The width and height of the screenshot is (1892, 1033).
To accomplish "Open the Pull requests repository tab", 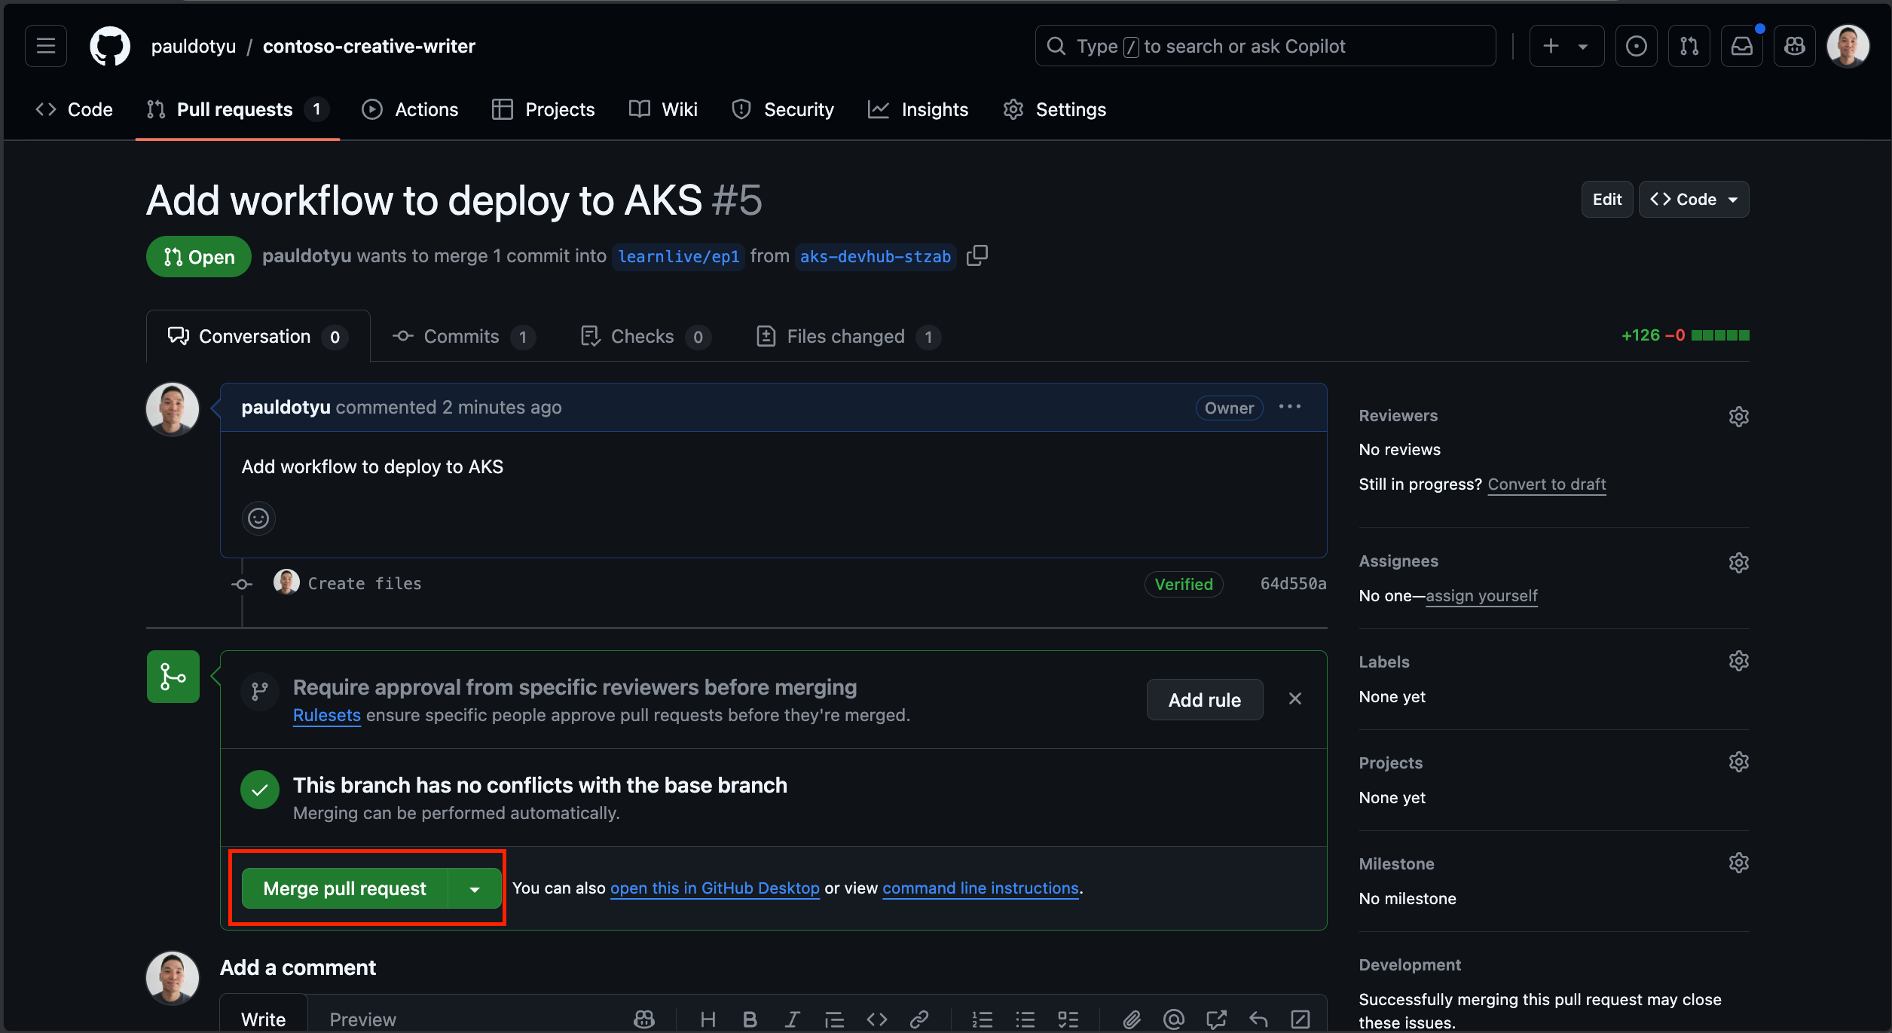I will click(x=237, y=110).
